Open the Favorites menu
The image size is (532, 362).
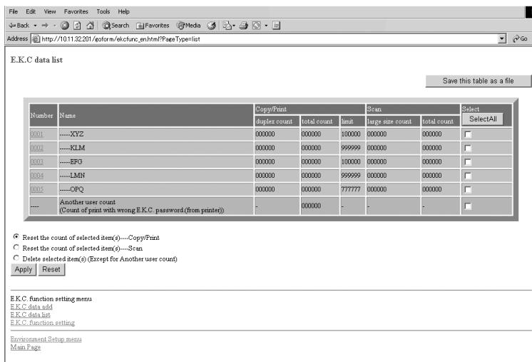tap(76, 11)
